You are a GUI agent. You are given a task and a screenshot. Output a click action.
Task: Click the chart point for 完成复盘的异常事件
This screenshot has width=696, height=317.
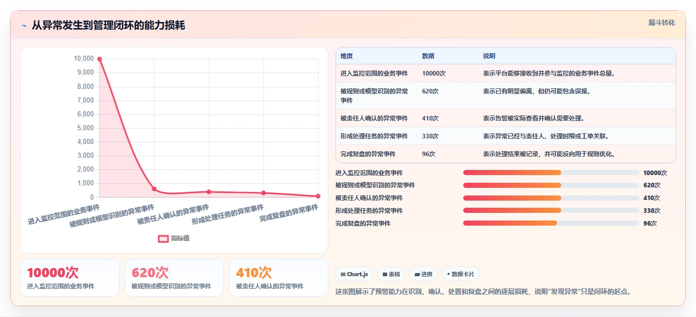[318, 196]
